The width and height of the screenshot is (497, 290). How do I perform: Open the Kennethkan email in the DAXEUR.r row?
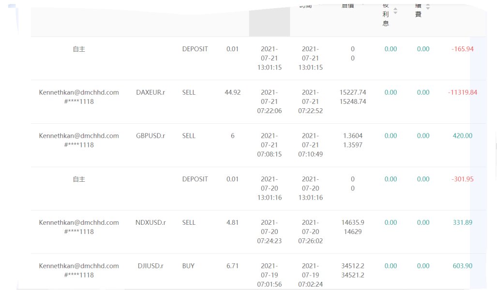(79, 92)
